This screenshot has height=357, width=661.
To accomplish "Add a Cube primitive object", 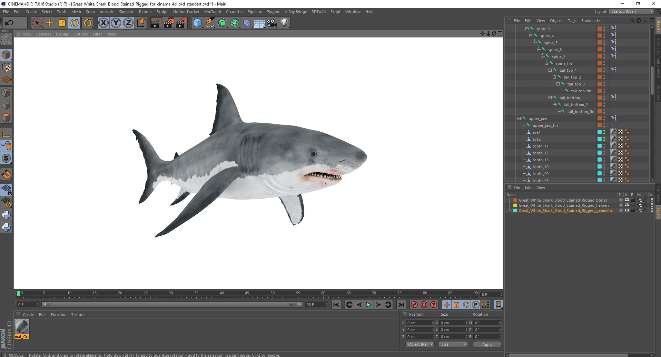I will tap(197, 23).
